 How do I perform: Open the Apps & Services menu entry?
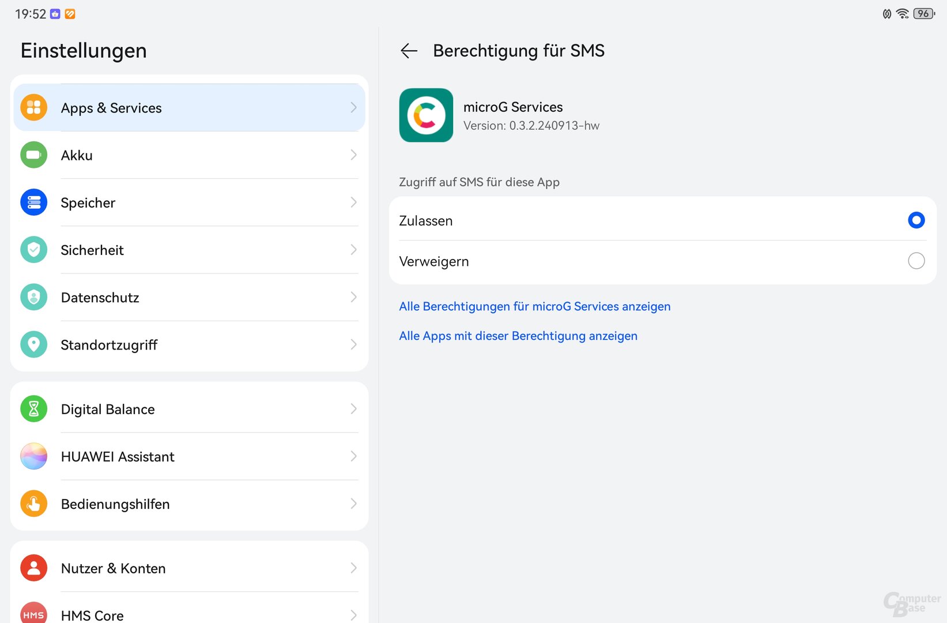click(x=189, y=108)
